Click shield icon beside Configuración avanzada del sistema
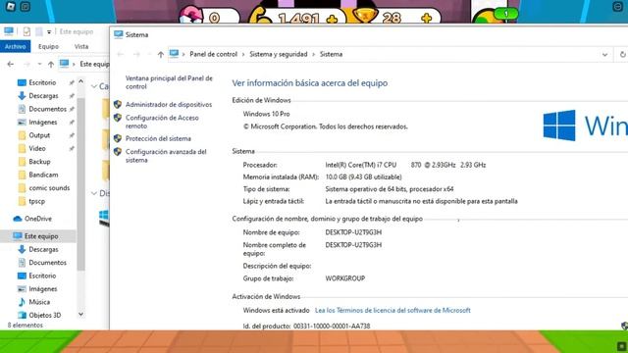 pos(118,152)
